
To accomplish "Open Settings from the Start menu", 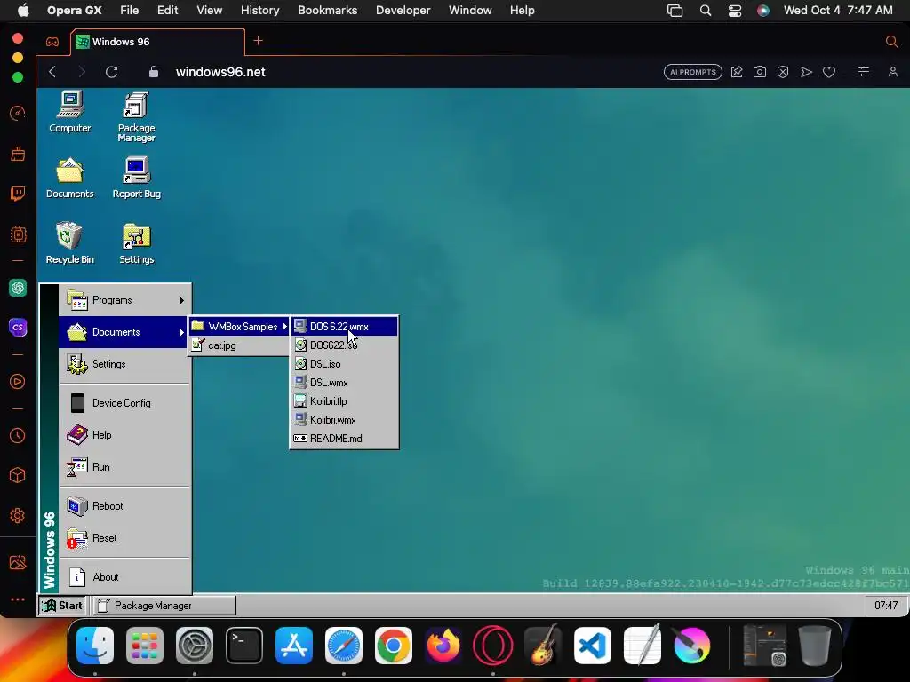I will [124, 364].
